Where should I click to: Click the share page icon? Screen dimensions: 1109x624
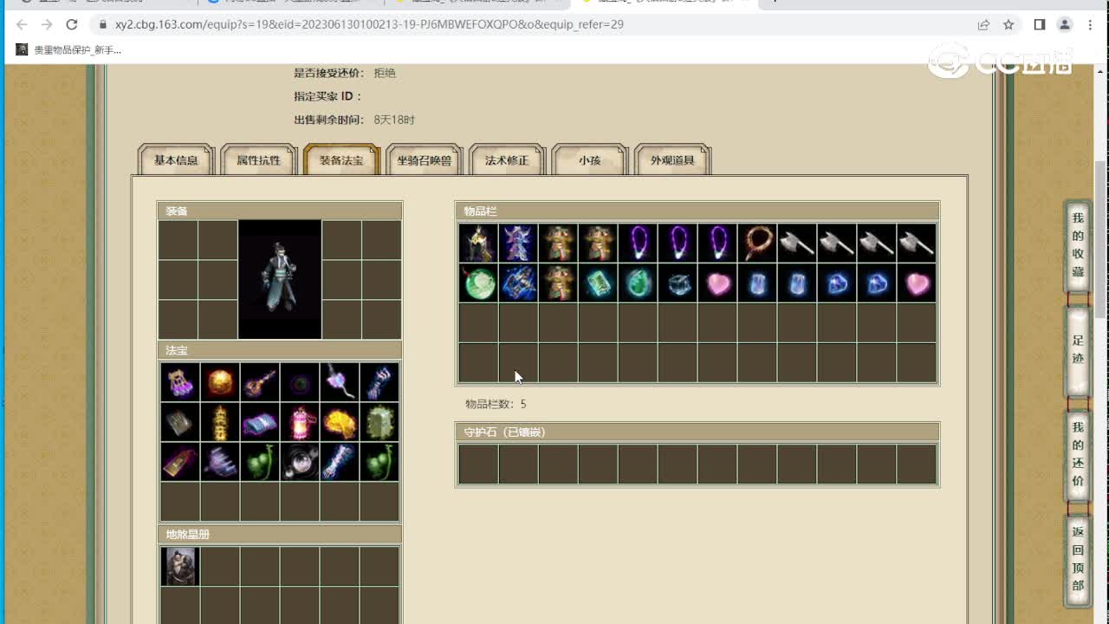983,24
